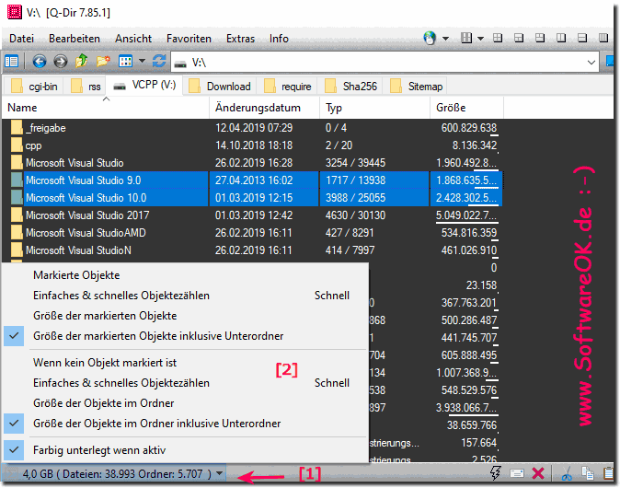The image size is (620, 488).
Task: Open the status bar size info dropdown arrow
Action: coord(220,473)
